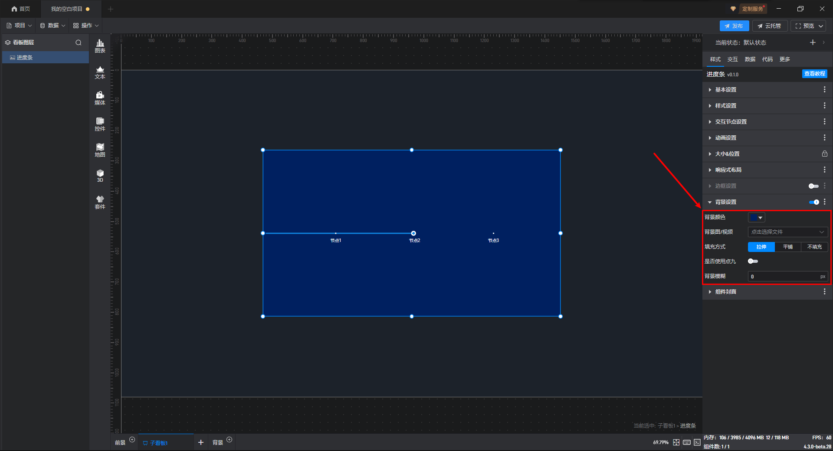Open the preview dropdown arrow
This screenshot has height=451, width=833.
coord(821,26)
